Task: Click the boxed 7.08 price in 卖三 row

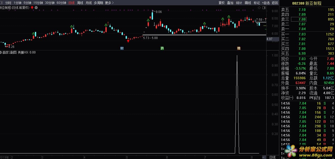Action: pyautogui.click(x=299, y=19)
